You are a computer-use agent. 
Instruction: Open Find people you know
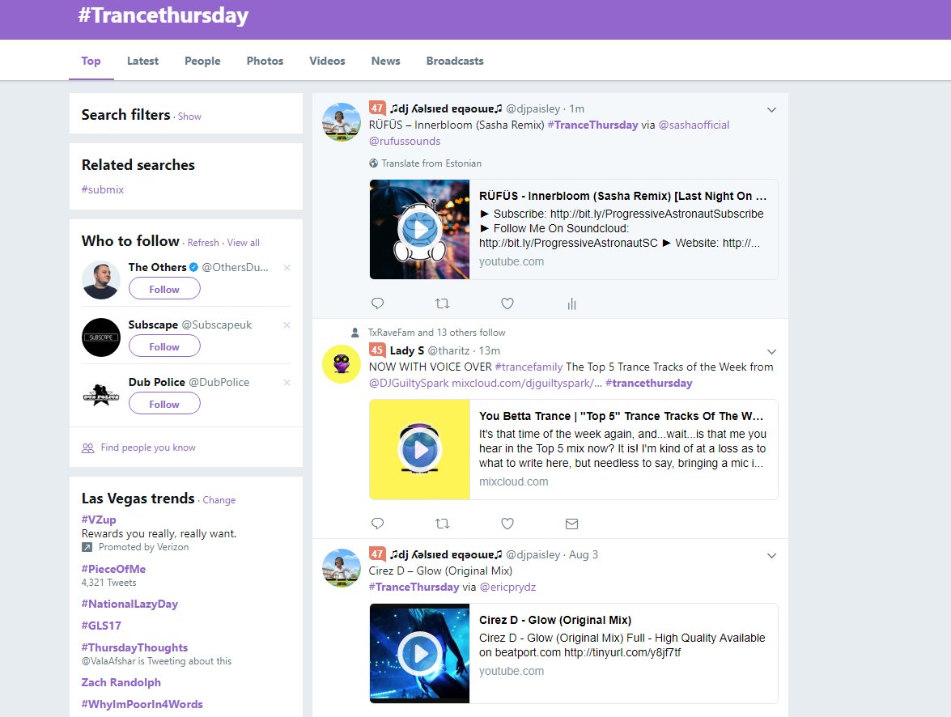click(x=148, y=448)
